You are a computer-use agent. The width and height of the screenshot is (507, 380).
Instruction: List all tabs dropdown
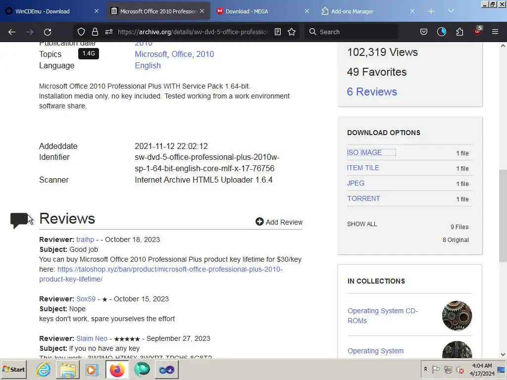coord(451,11)
